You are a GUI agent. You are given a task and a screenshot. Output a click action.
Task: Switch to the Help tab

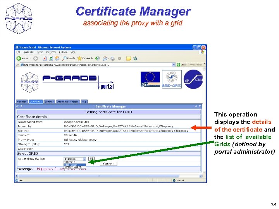click(x=84, y=101)
